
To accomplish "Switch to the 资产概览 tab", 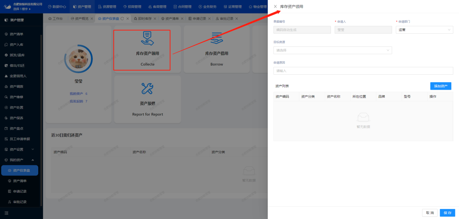I will 80,19.
